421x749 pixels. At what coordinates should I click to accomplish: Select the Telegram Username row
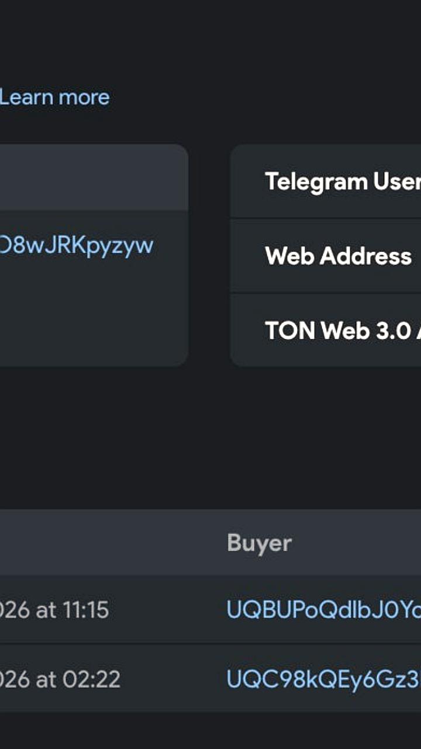point(339,181)
